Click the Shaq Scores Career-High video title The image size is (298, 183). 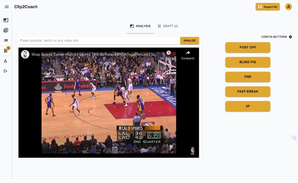pyautogui.click(x=94, y=55)
